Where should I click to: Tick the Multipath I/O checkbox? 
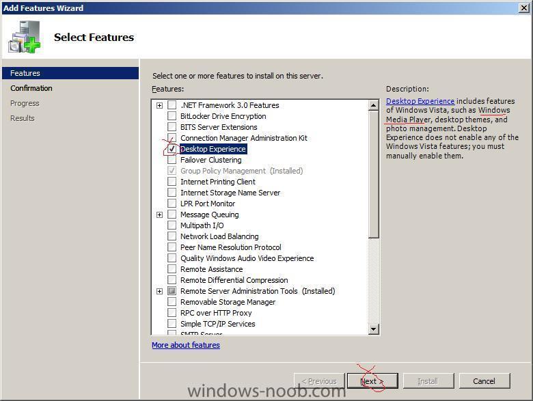coord(172,225)
